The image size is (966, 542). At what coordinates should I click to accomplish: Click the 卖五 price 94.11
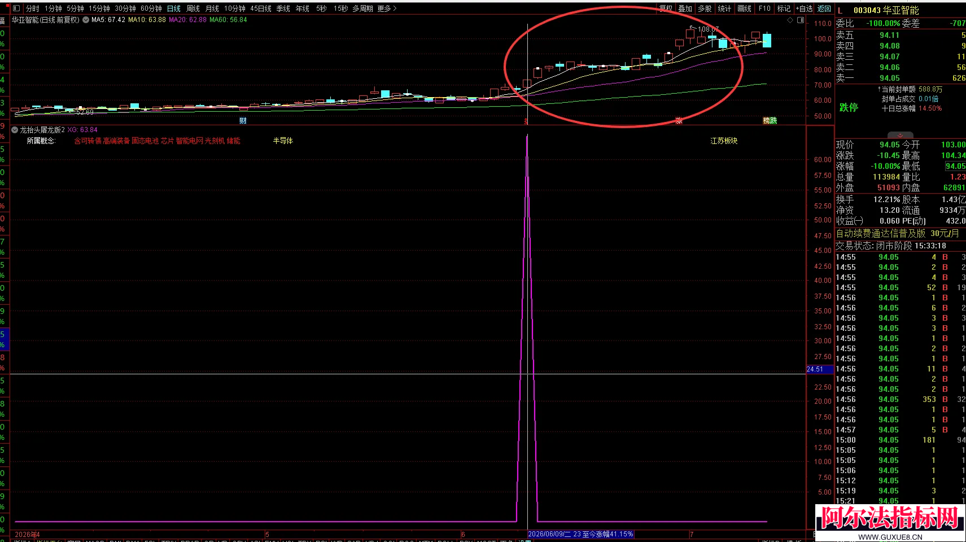tap(889, 35)
